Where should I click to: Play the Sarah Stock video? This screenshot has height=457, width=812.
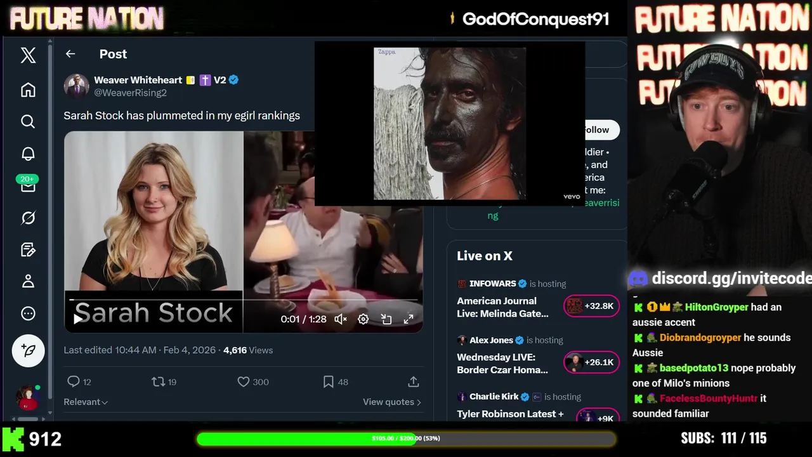click(77, 319)
